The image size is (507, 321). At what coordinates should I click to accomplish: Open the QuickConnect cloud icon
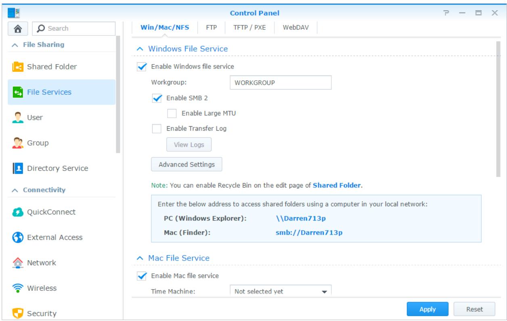[x=18, y=212]
